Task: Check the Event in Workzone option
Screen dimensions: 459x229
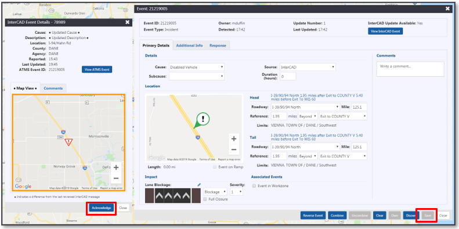Action: coord(254,185)
